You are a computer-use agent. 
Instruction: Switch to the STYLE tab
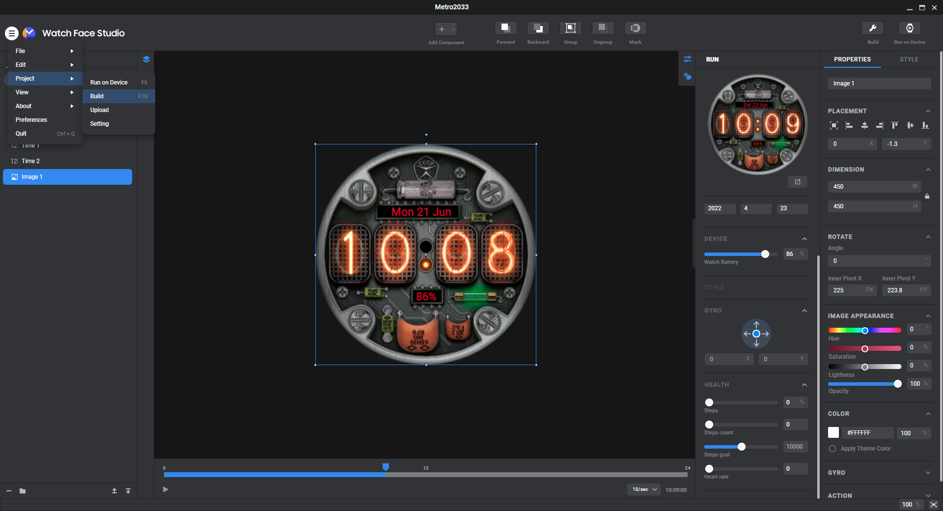pyautogui.click(x=909, y=59)
